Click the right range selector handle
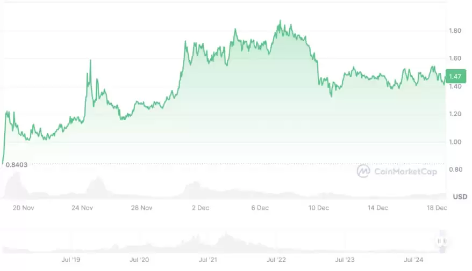Screen dimensions: 472x271 coord(445,241)
